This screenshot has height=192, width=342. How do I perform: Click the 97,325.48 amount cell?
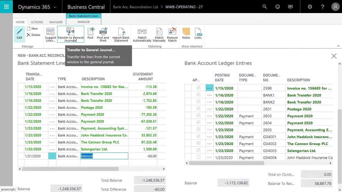143,142
